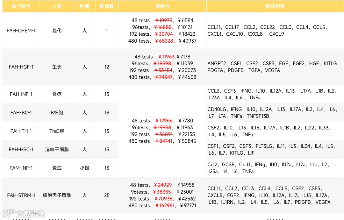Click the IL23A marker in FAH-INF-1 row
Image resolution: width=344 pixels, height=220 pixels.
point(213,98)
